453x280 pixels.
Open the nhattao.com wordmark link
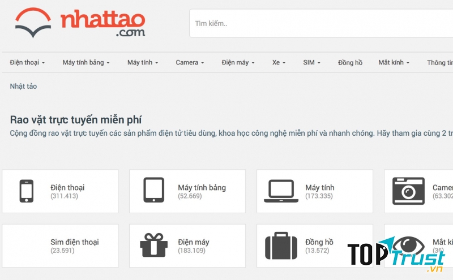103,23
